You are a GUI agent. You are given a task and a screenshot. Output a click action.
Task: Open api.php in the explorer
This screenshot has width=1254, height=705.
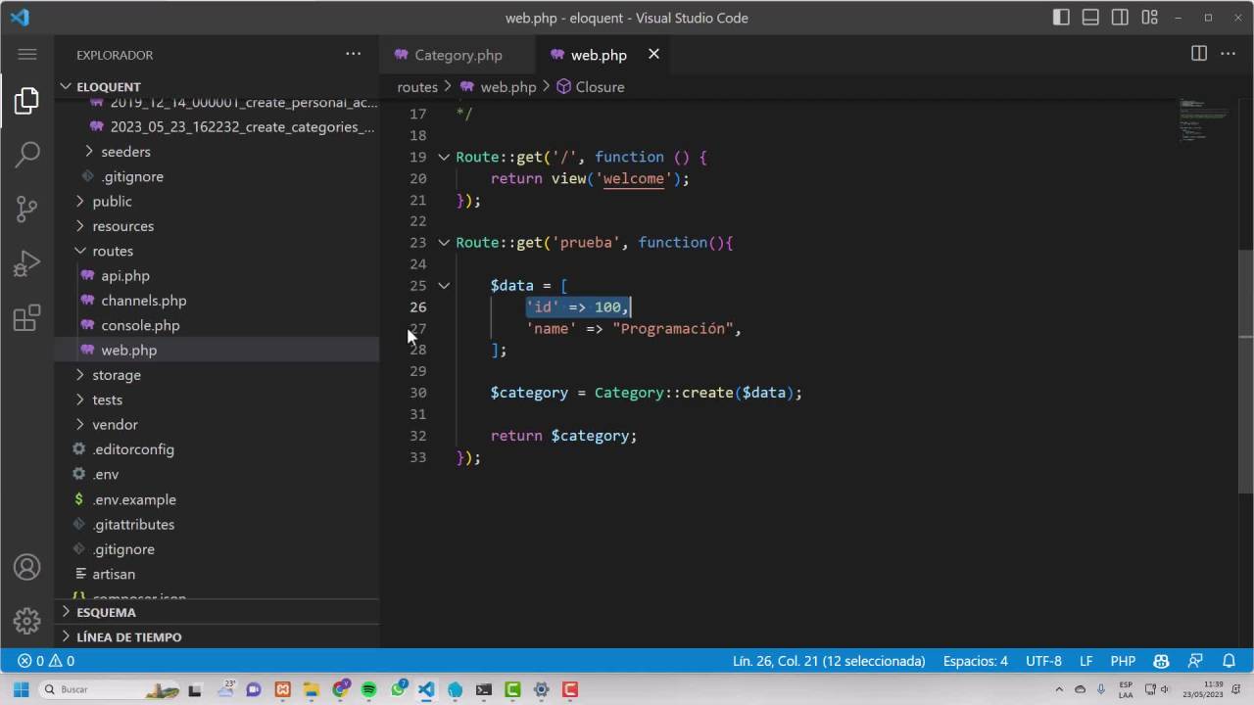(x=125, y=276)
